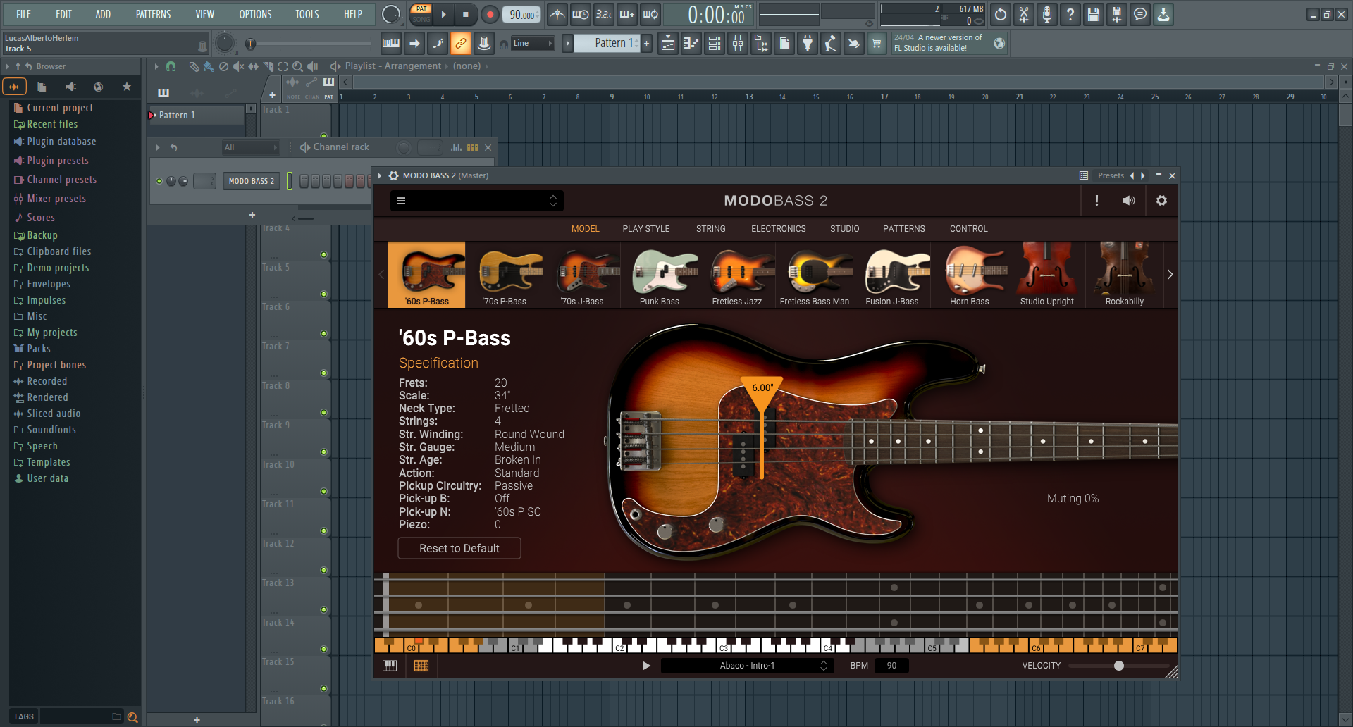
Task: Select Pattern 1 in the picker panel
Action: pyautogui.click(x=197, y=115)
